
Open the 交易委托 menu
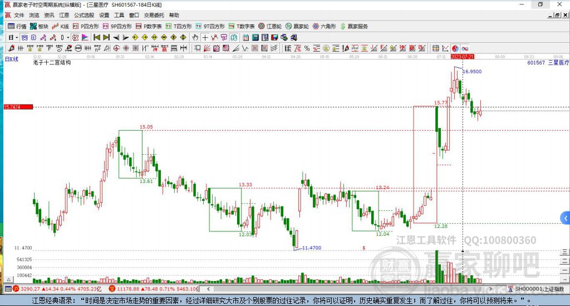(x=154, y=15)
